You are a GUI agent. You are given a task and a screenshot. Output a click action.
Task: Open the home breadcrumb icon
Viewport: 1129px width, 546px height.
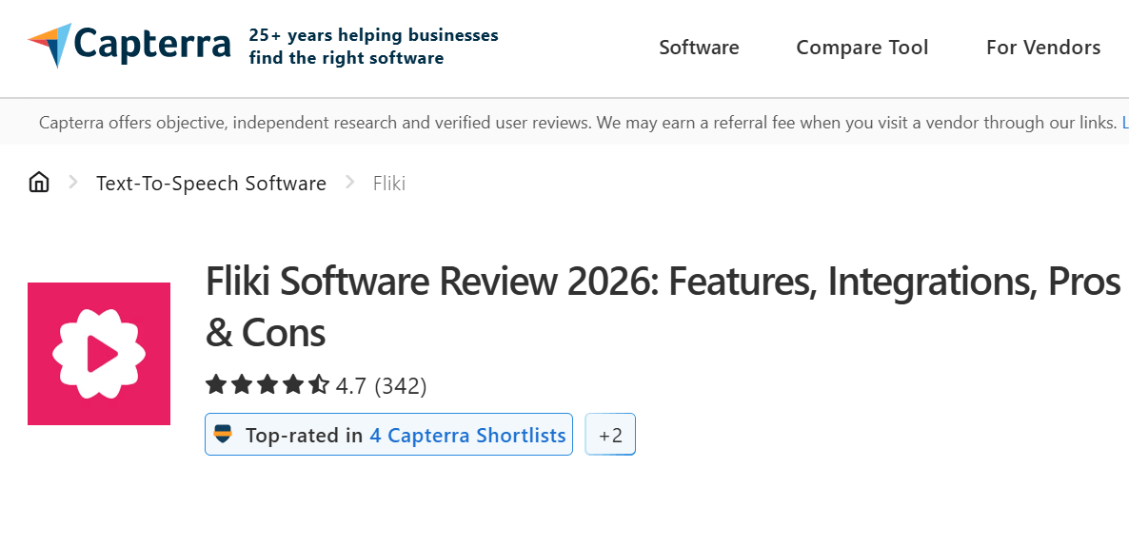tap(39, 183)
